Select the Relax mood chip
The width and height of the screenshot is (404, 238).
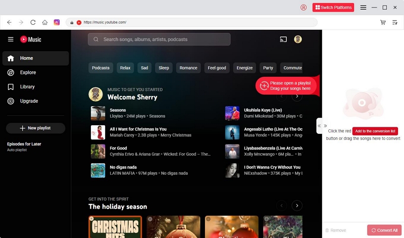tap(125, 68)
